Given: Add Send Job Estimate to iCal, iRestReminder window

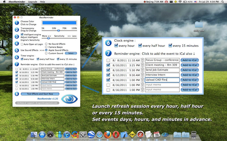Looking at the screenshot, I should coord(71,76).
